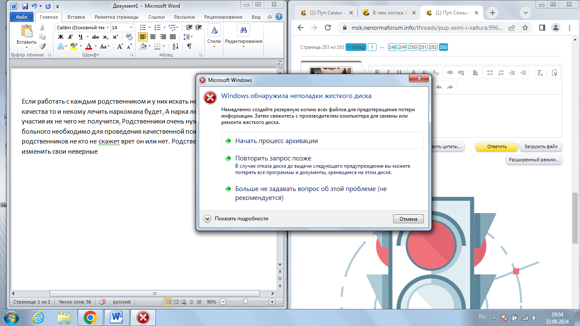Image resolution: width=580 pixels, height=326 pixels.
Task: Click the Назад pagination button
Action: (355, 47)
